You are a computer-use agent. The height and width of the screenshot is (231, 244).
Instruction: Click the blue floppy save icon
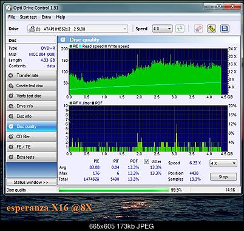click(225, 28)
